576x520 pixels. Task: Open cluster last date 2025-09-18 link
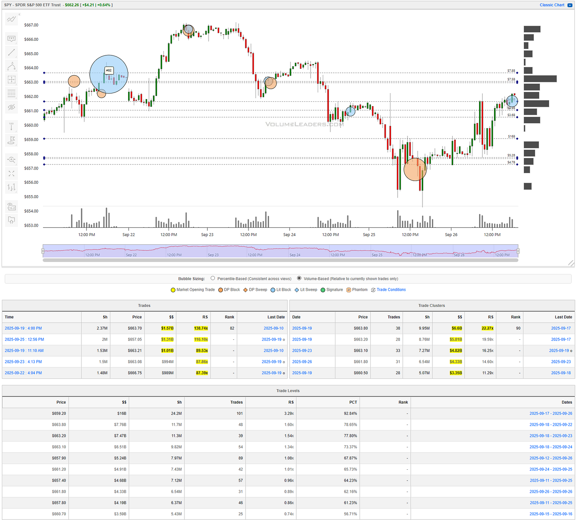561,373
